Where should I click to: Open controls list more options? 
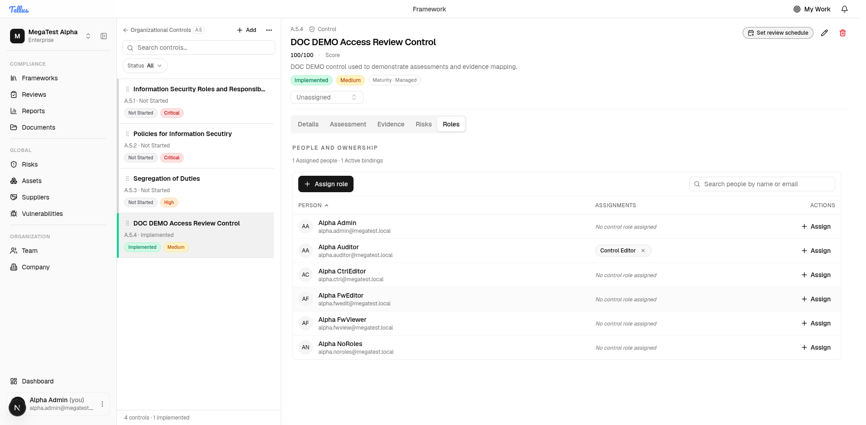click(269, 30)
